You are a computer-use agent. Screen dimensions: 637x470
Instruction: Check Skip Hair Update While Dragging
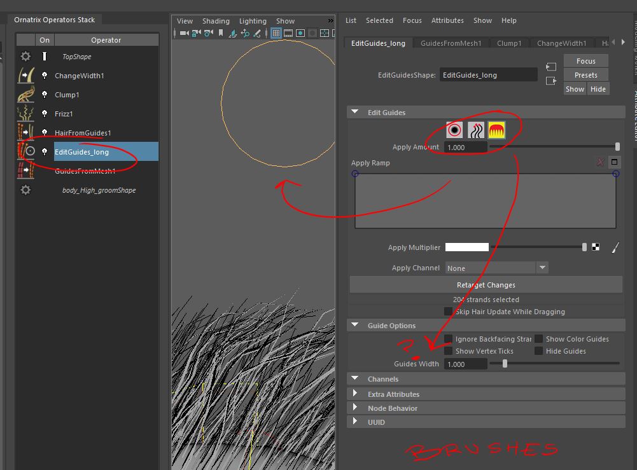coord(449,312)
